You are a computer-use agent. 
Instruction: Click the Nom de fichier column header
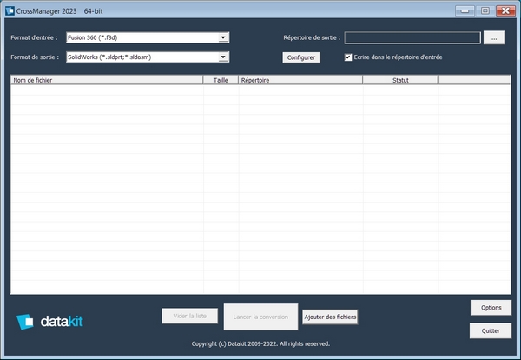click(x=107, y=80)
